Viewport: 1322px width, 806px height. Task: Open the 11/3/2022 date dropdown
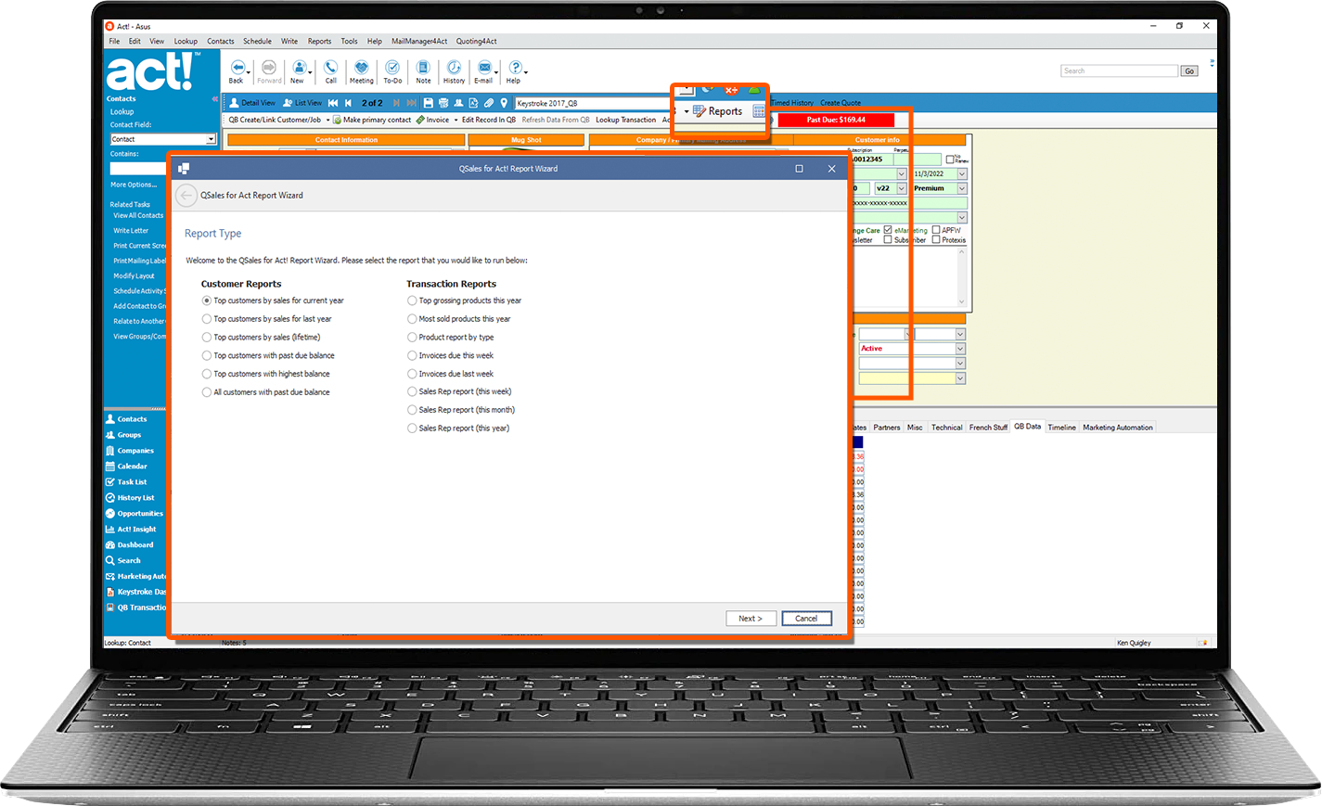(x=962, y=173)
